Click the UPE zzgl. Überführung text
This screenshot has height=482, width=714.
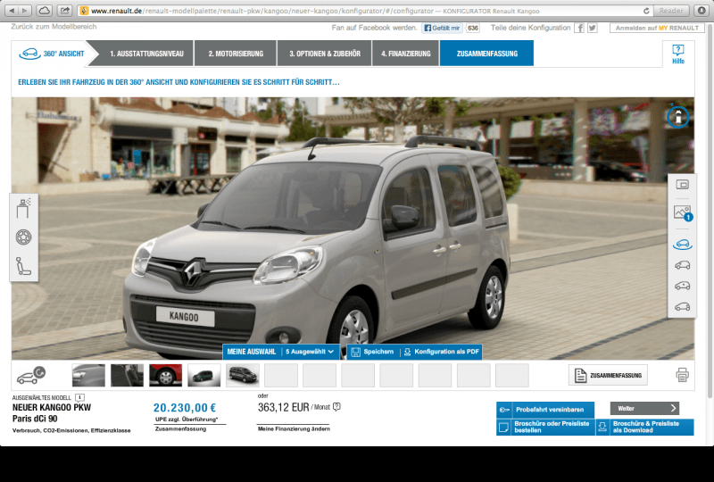[187, 420]
